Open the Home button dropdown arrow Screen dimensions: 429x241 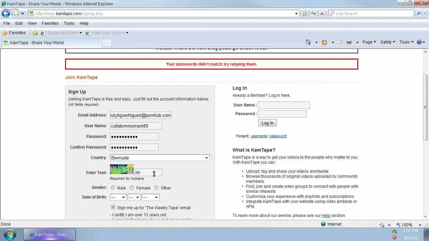click(x=316, y=43)
